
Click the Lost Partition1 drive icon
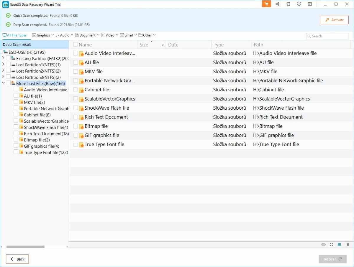pos(14,65)
